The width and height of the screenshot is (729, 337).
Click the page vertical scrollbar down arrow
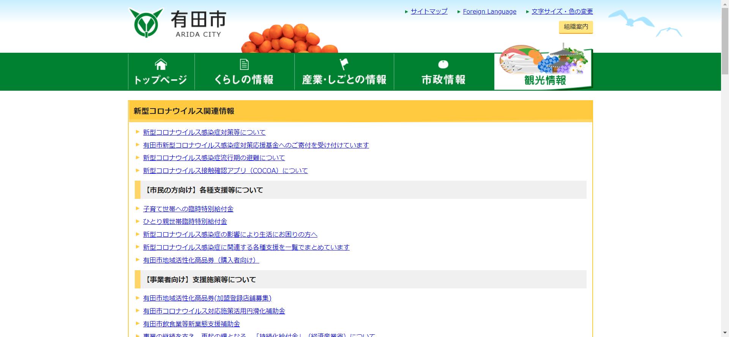coord(724,333)
